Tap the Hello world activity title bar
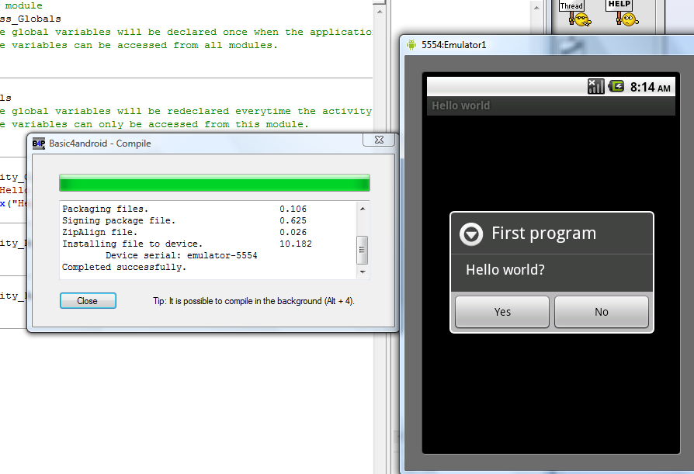 click(x=551, y=106)
